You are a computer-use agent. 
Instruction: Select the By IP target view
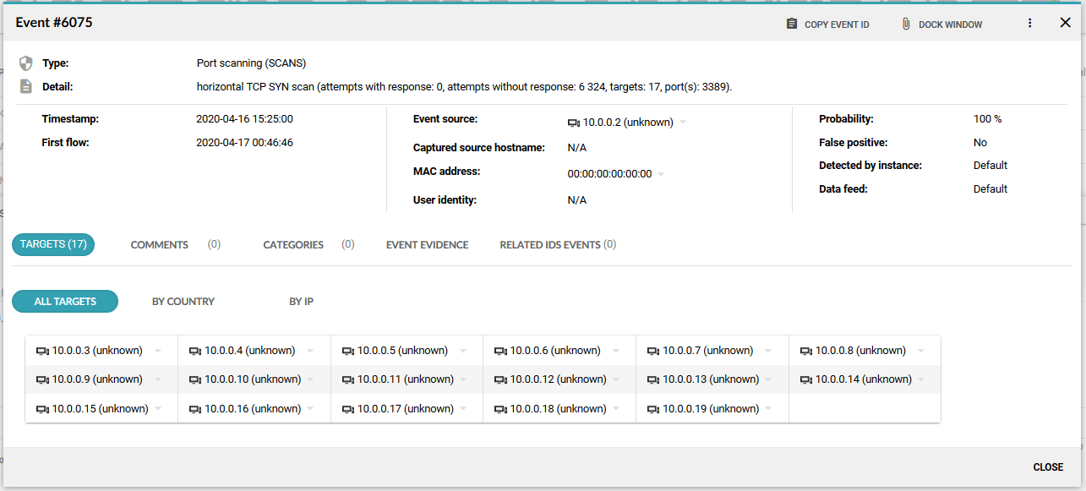pos(301,301)
